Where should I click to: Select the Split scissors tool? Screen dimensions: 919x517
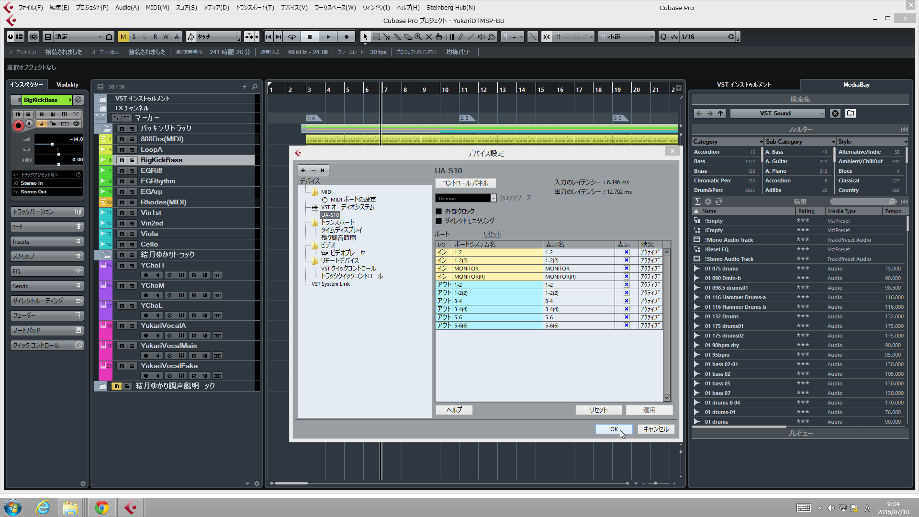pyautogui.click(x=387, y=37)
